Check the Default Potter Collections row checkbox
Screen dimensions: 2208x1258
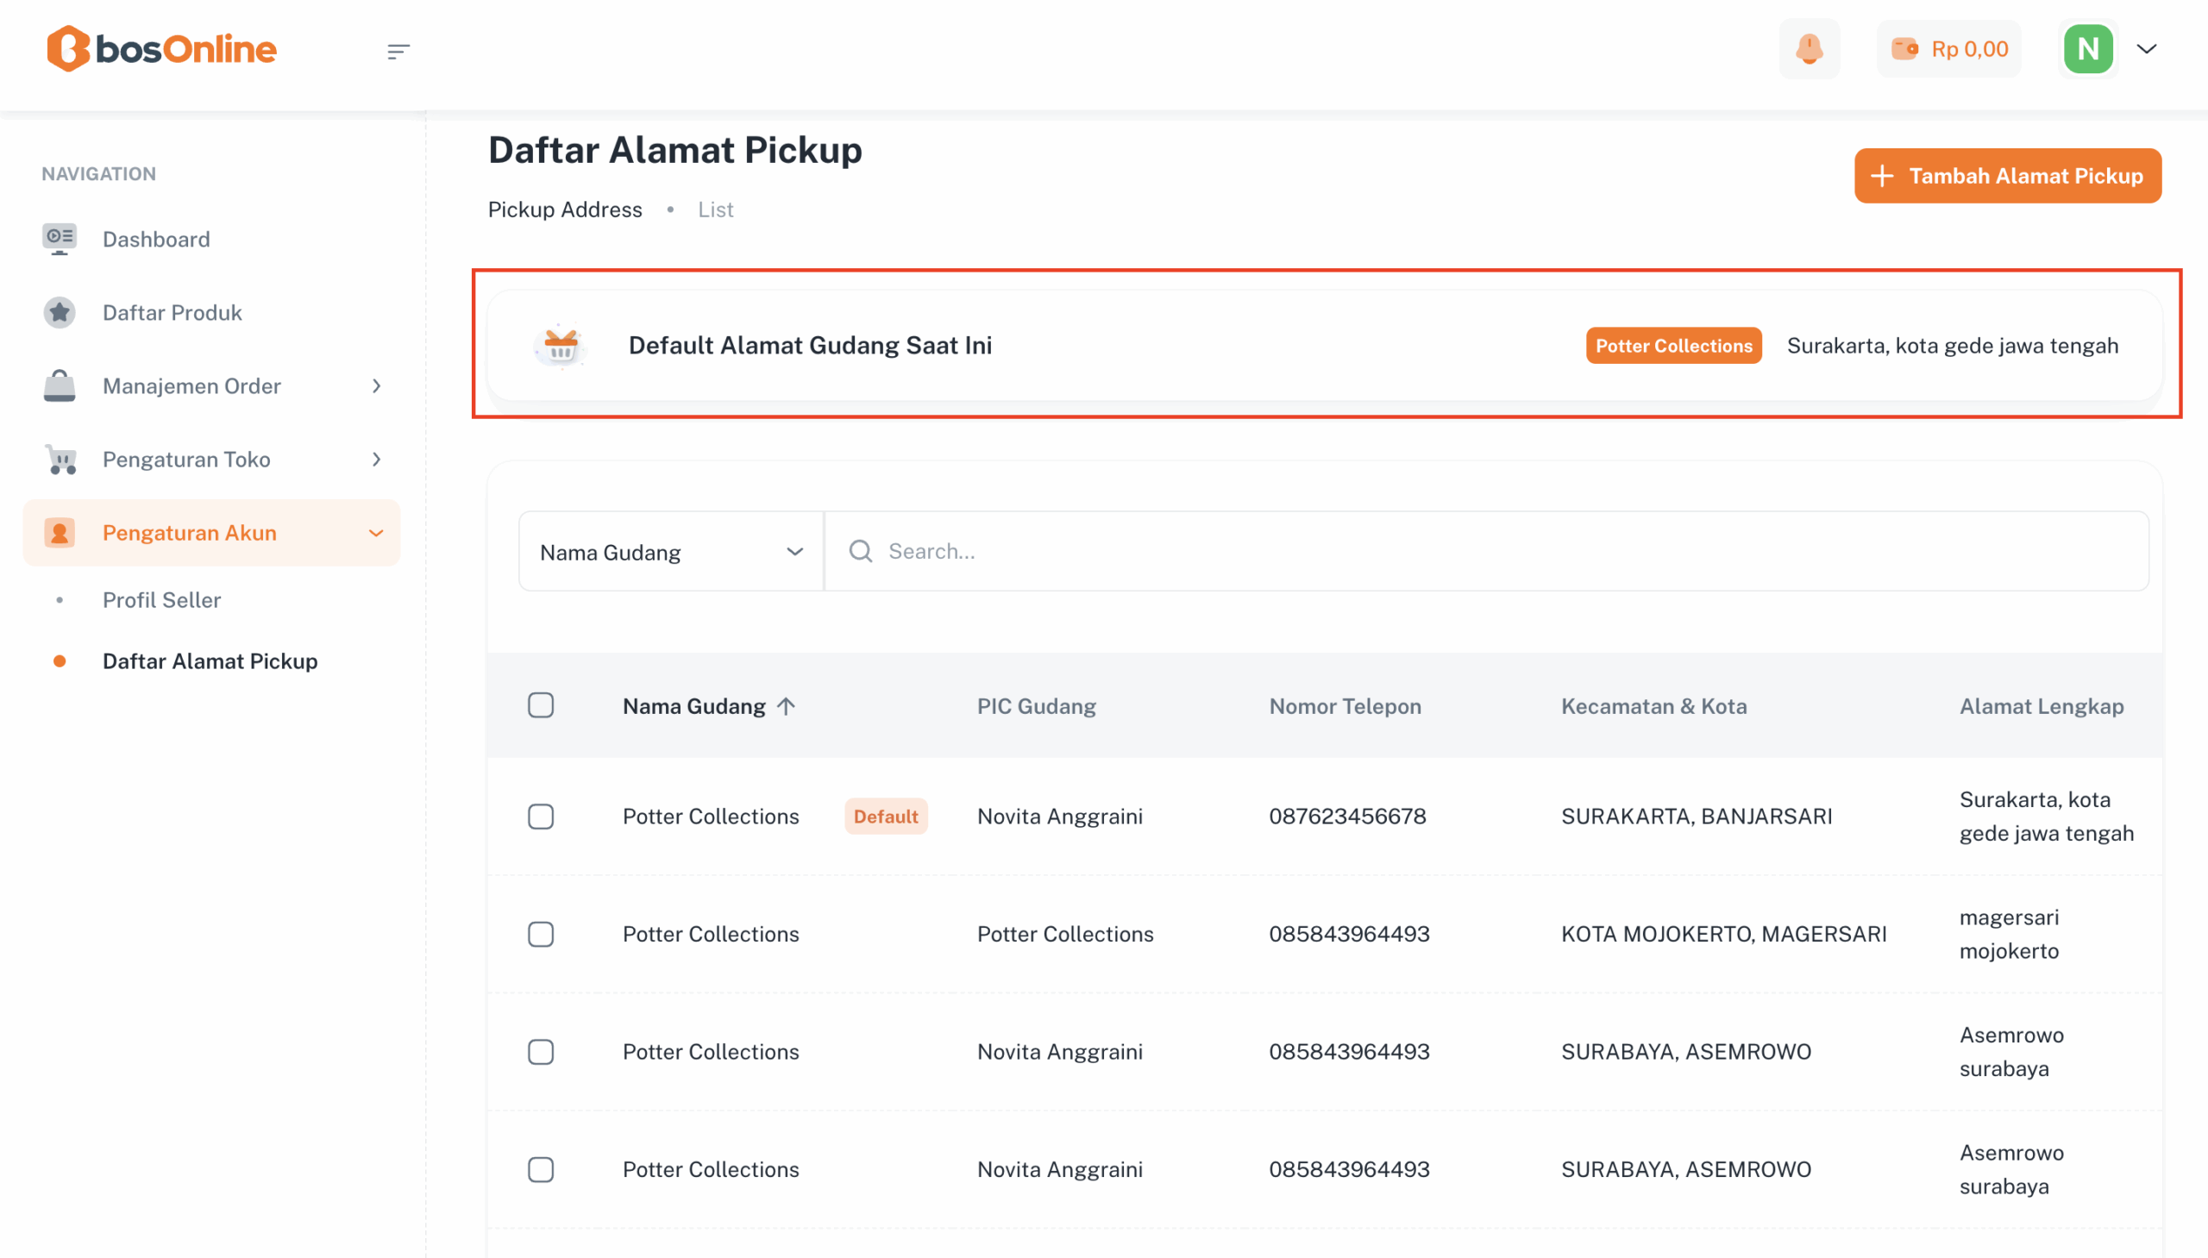click(541, 816)
